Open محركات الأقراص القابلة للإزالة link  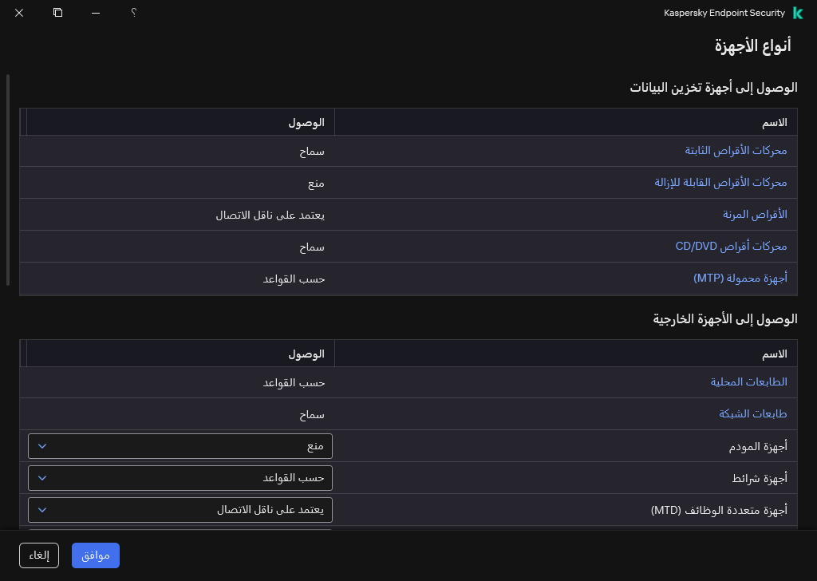click(717, 183)
